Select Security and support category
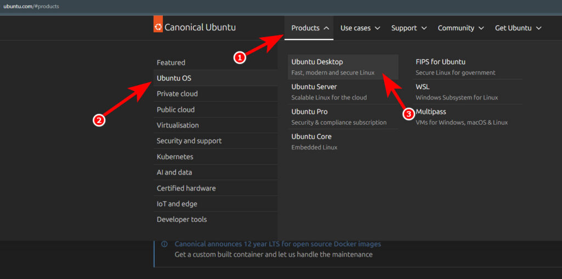Image resolution: width=562 pixels, height=279 pixels. tap(215, 141)
